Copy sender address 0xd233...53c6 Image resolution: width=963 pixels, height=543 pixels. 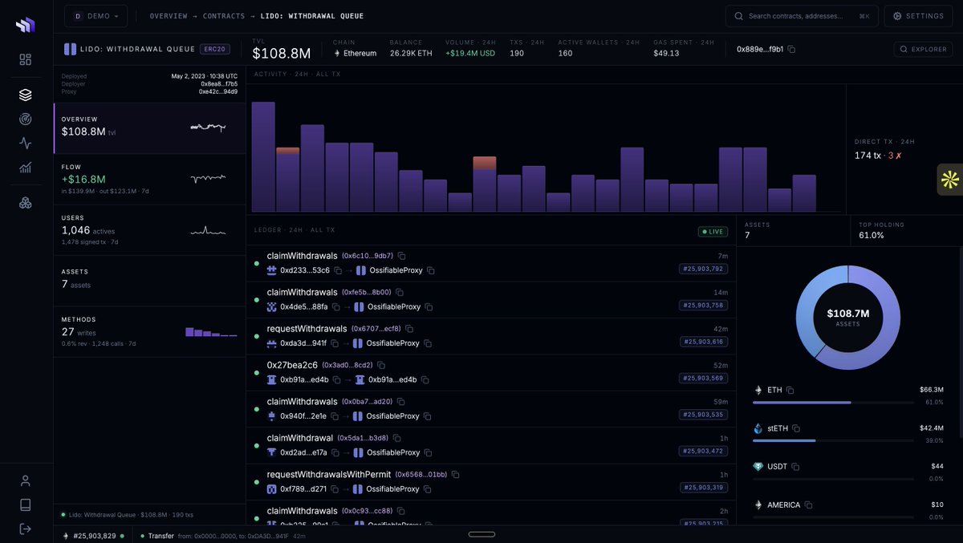click(x=338, y=270)
